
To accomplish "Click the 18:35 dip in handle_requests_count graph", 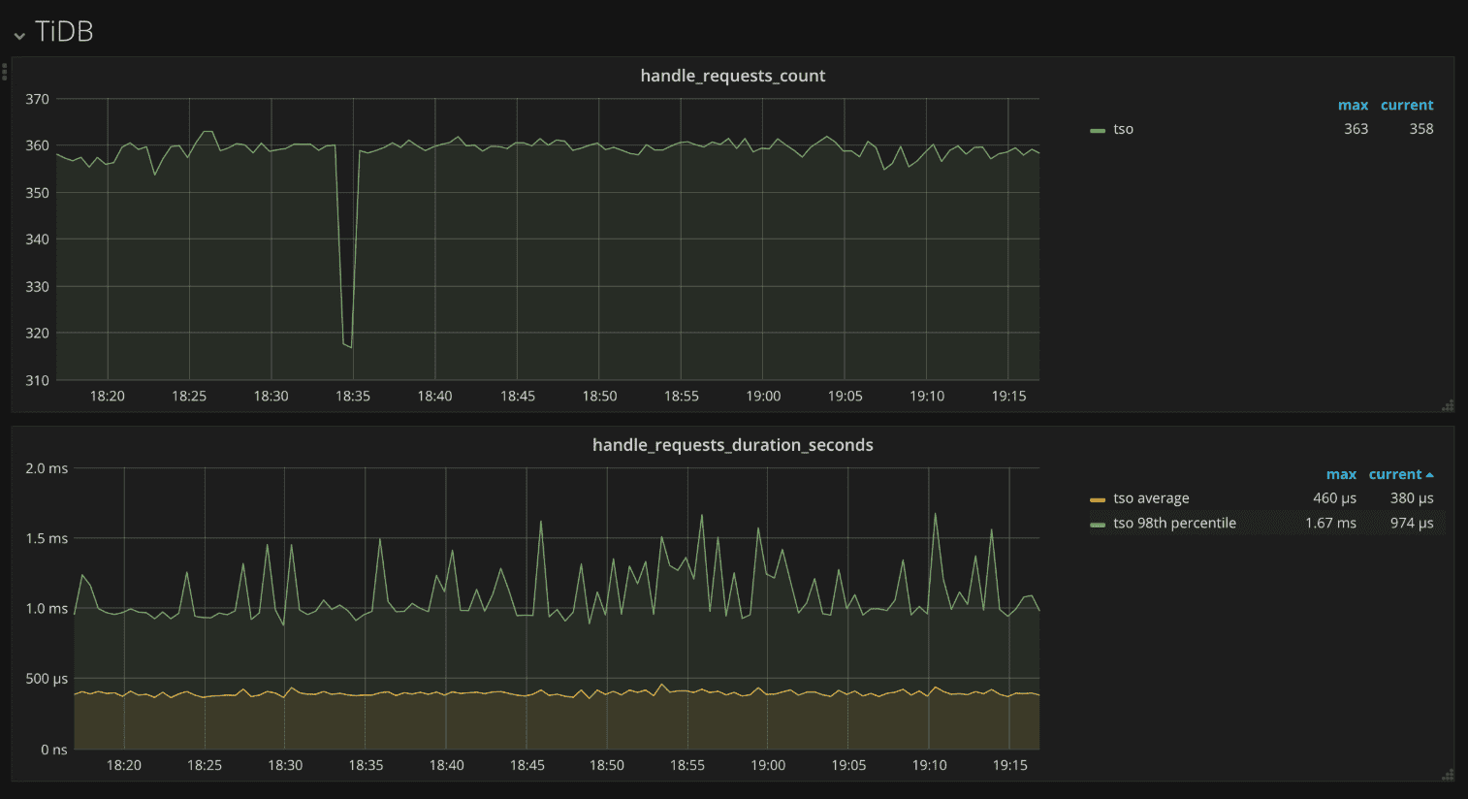I will click(347, 344).
